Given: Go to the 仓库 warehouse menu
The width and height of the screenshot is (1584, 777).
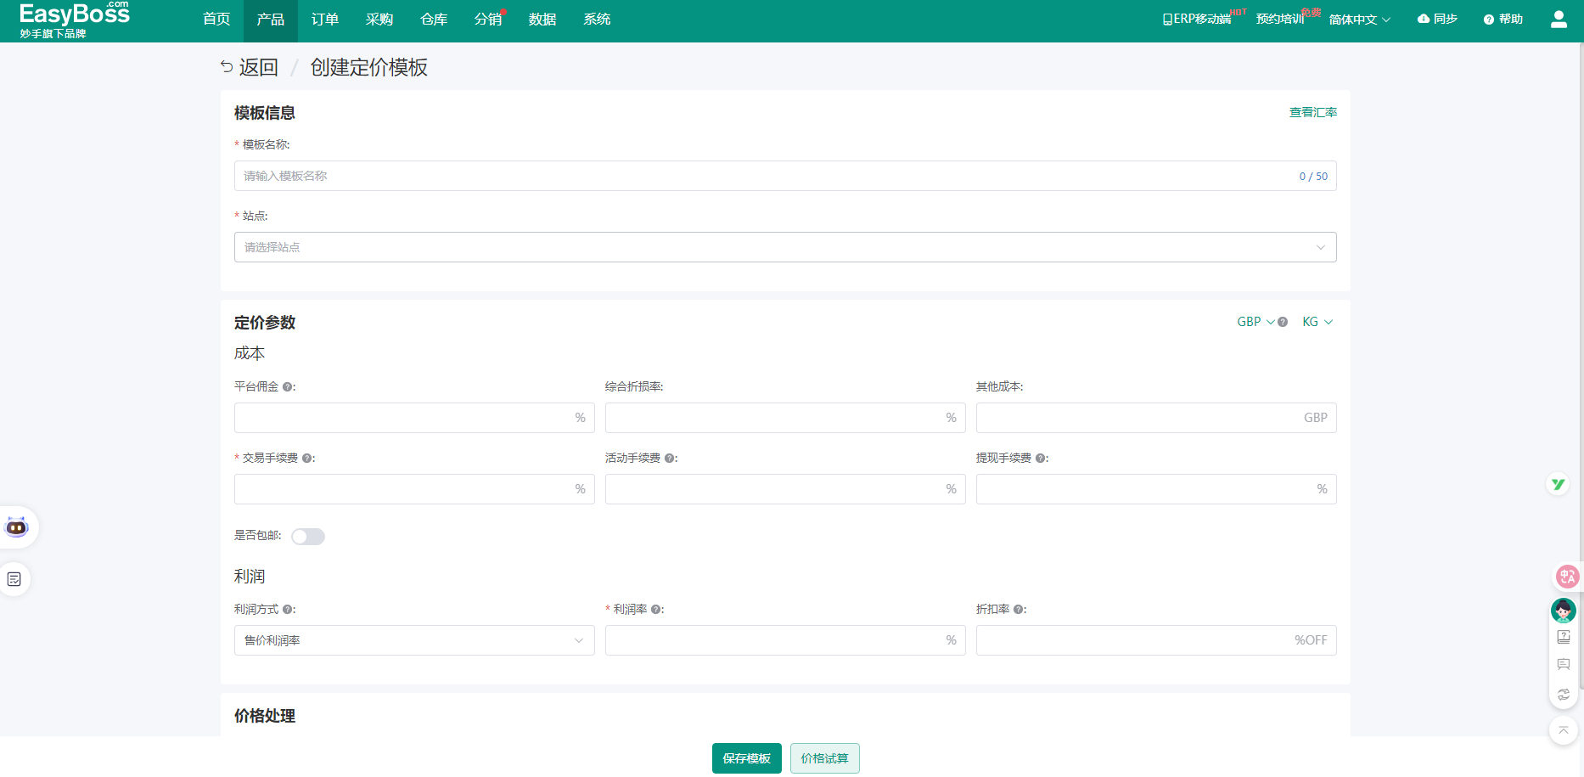Looking at the screenshot, I should point(433,20).
